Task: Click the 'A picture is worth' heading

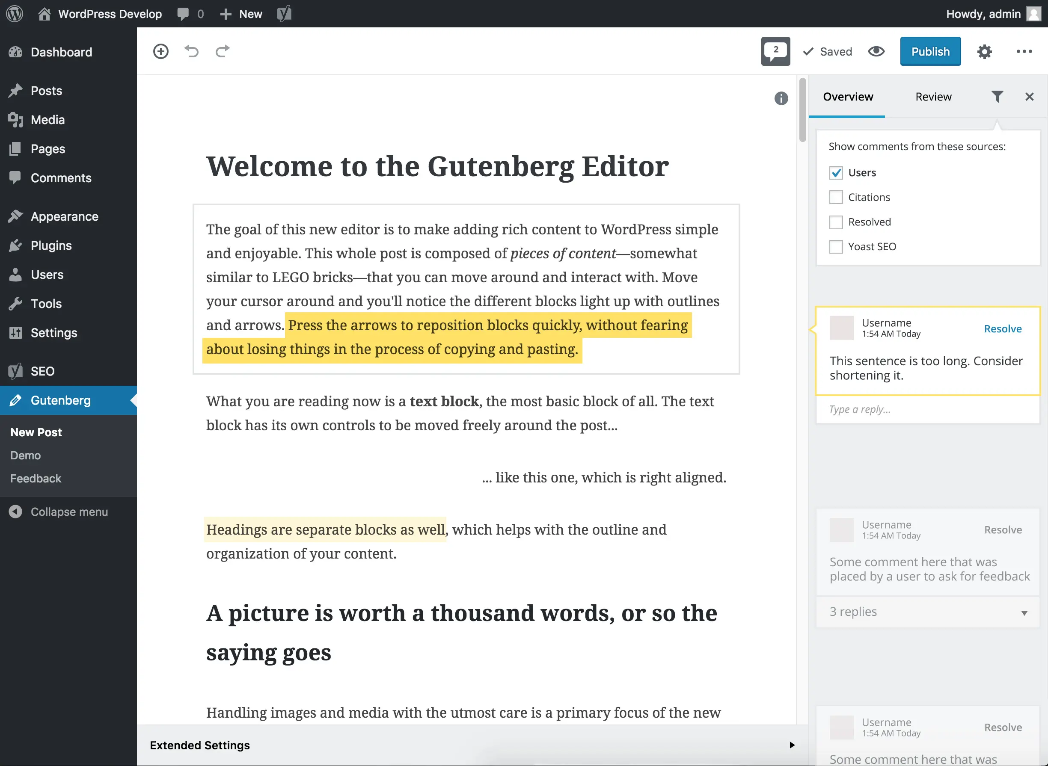Action: click(x=462, y=633)
